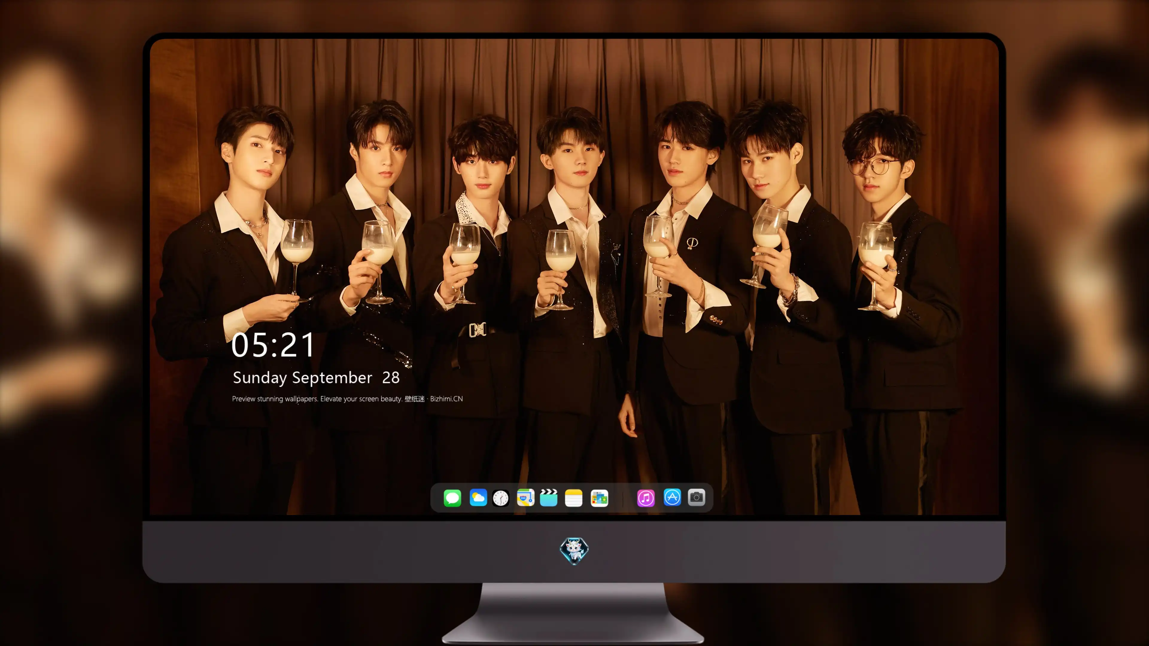The height and width of the screenshot is (646, 1149).
Task: Click the Bizhimi.CN text in the caption
Action: point(446,399)
